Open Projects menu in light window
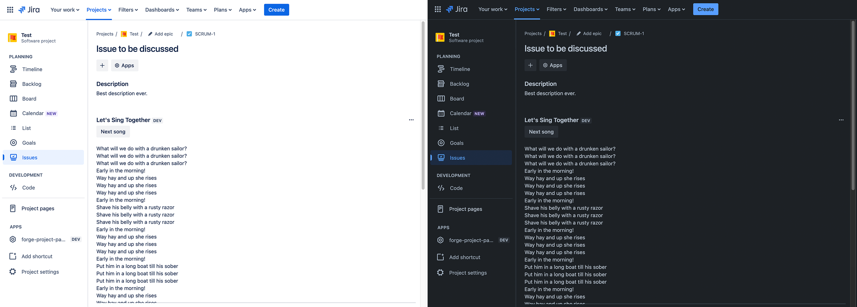Screen dimensions: 857x307 coord(99,10)
